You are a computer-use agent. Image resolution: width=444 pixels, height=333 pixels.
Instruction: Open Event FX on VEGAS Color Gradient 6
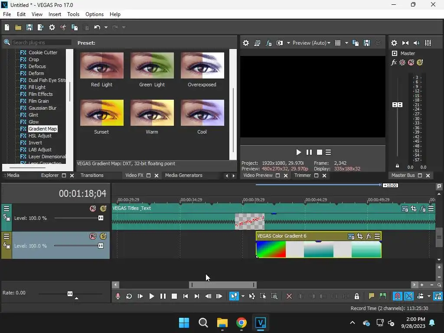coord(369,236)
